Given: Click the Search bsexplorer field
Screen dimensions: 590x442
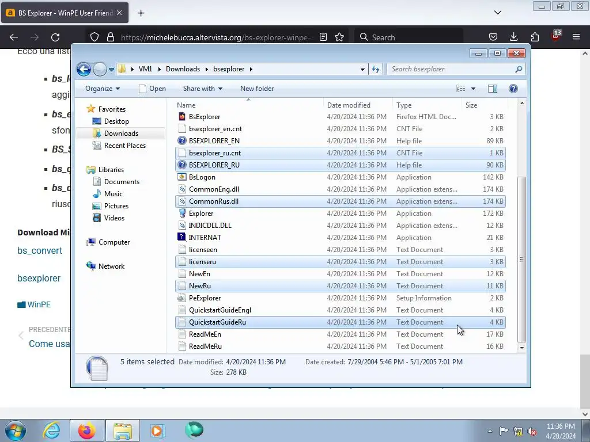Looking at the screenshot, I should (455, 69).
